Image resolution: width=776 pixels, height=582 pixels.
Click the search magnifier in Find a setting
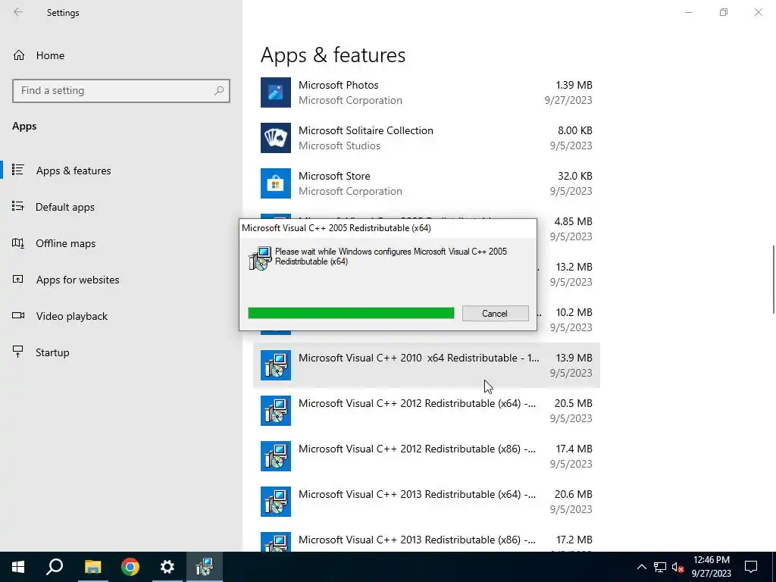(219, 91)
